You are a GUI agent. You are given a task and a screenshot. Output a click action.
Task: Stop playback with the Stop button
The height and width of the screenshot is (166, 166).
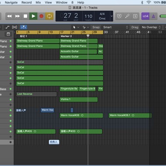[25, 16]
